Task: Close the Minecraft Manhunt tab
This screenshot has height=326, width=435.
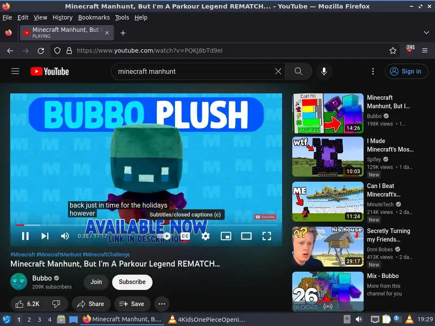Action: [x=107, y=33]
